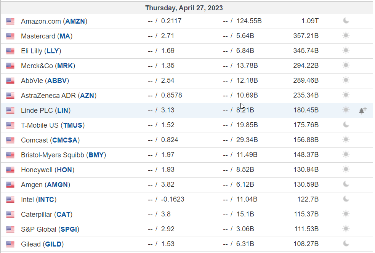
Task: Select the SPGI ticker link
Action: 69,229
